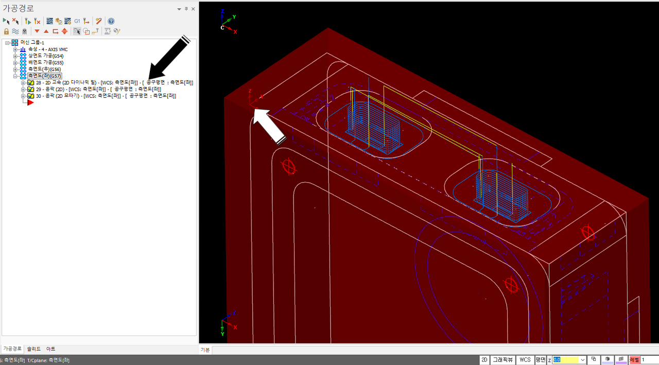Expand 배면도 가공(G55) group
The image size is (659, 365).
(15, 63)
